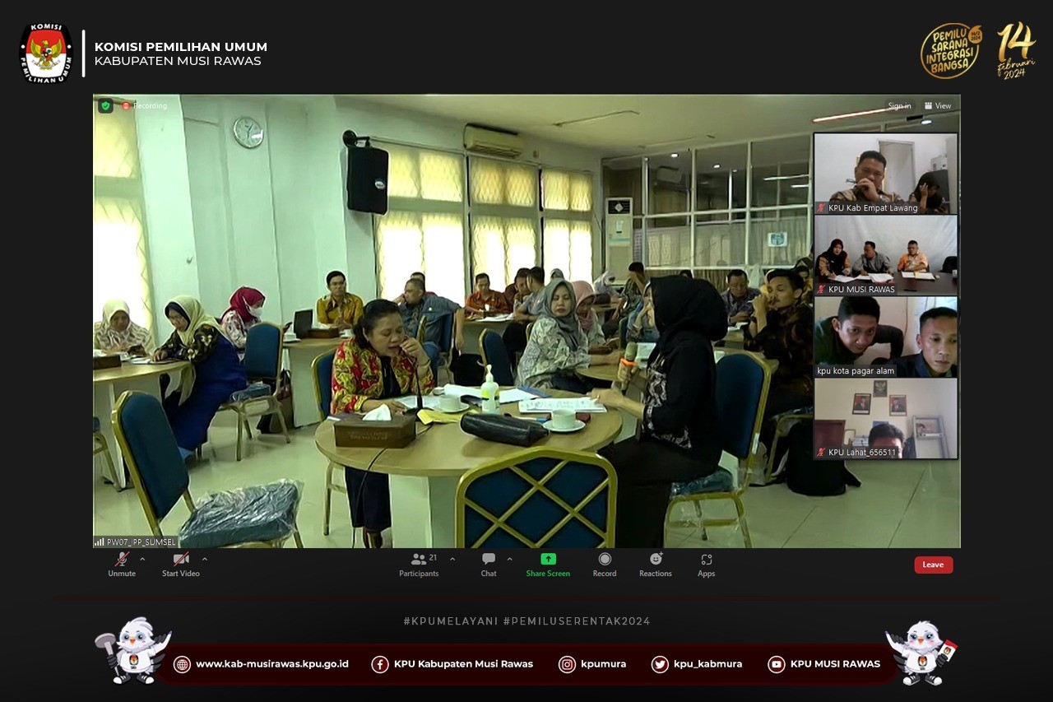Select the KPU Kab Empat Lawang video thumbnail
Screen dimensions: 1053x702
pyautogui.click(x=885, y=173)
